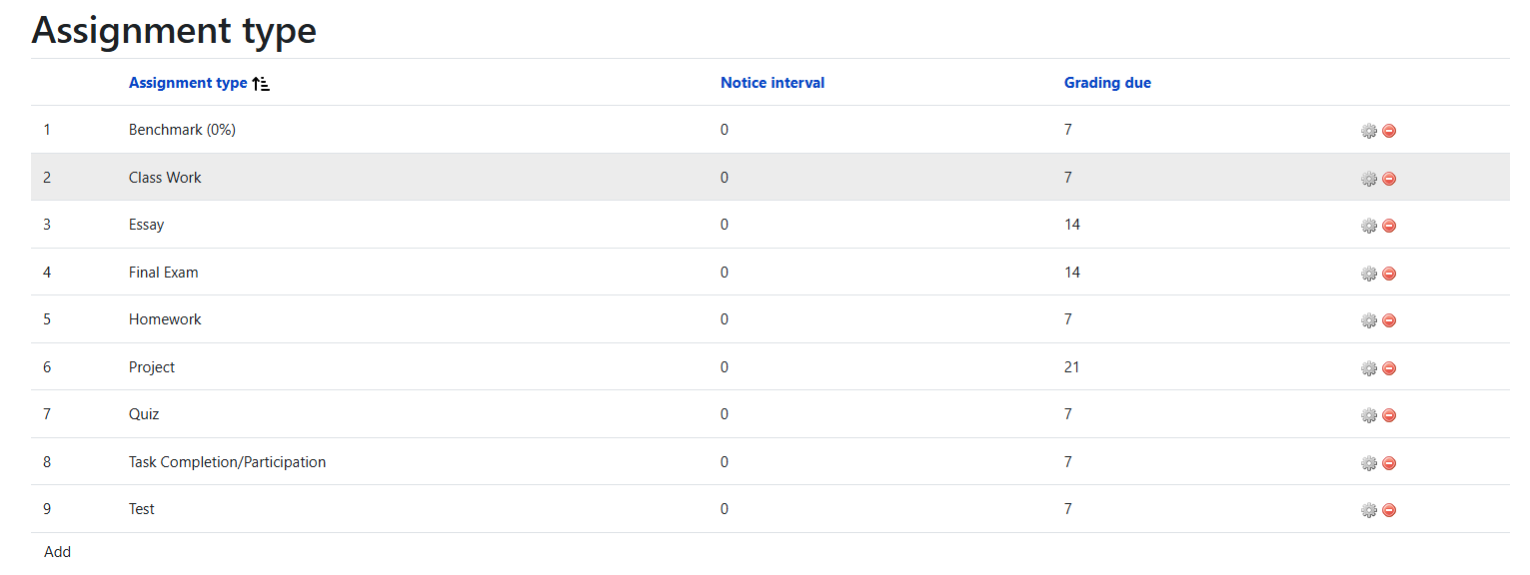Click grading due 7 in Homework row
This screenshot has height=575, width=1530.
tap(1068, 319)
